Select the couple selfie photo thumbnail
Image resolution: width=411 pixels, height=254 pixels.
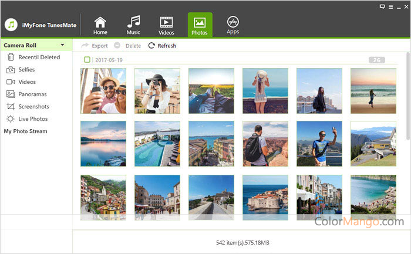click(103, 90)
